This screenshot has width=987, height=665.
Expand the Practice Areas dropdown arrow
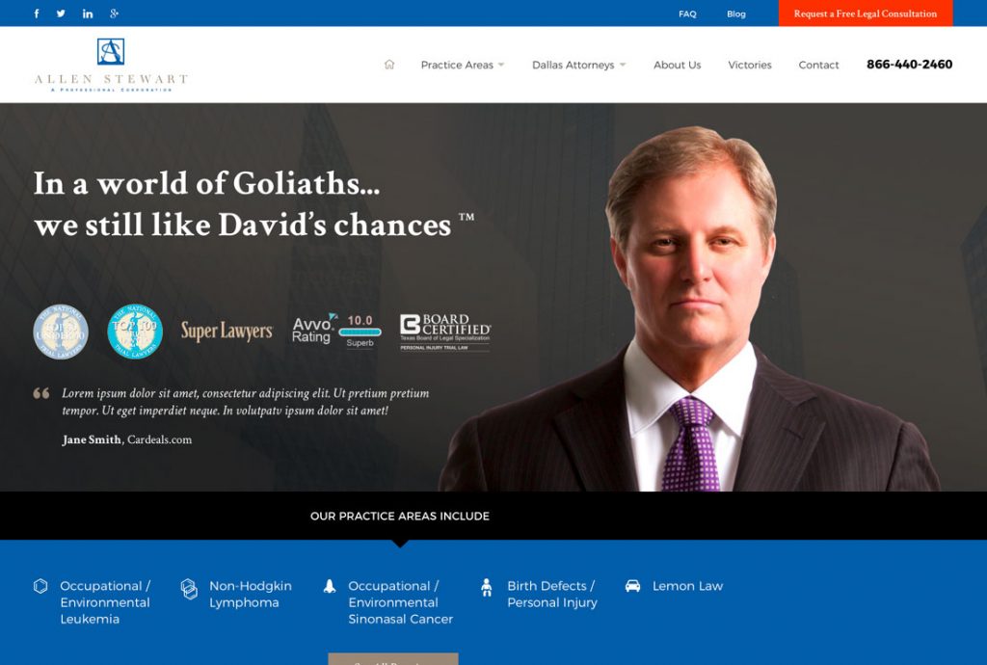(501, 65)
